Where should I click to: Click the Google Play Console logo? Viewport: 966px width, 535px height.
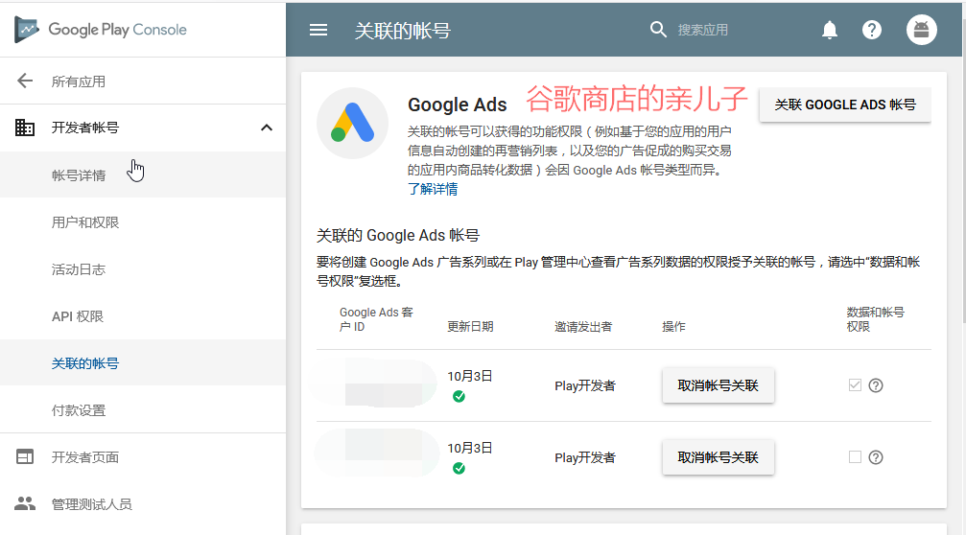(x=101, y=30)
